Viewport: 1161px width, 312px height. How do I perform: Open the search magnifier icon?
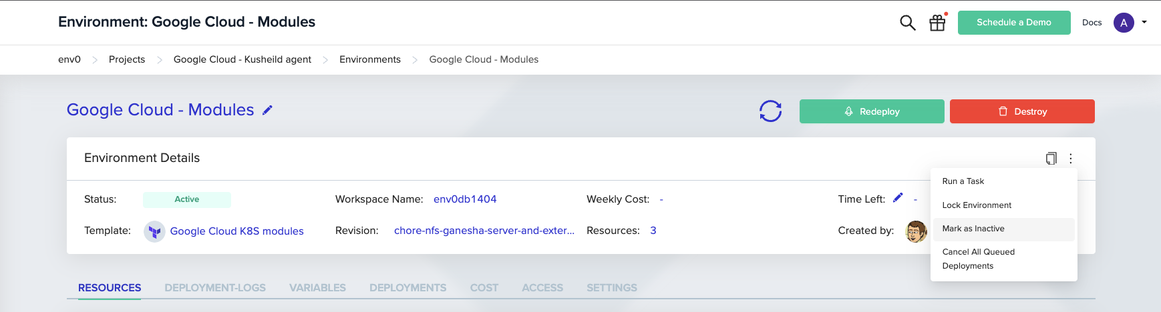point(907,23)
